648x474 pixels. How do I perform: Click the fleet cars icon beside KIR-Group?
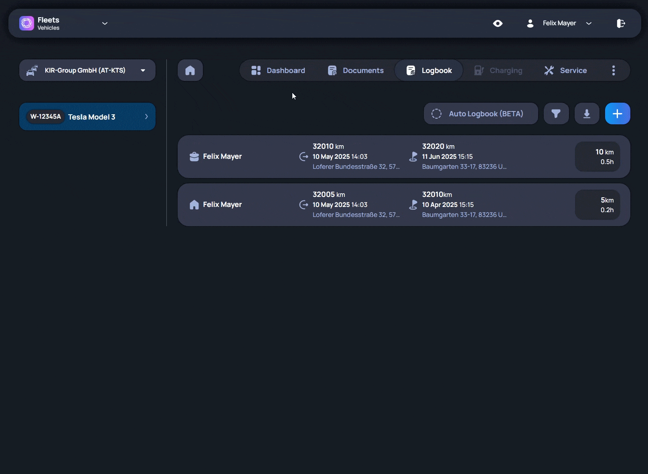coord(32,70)
